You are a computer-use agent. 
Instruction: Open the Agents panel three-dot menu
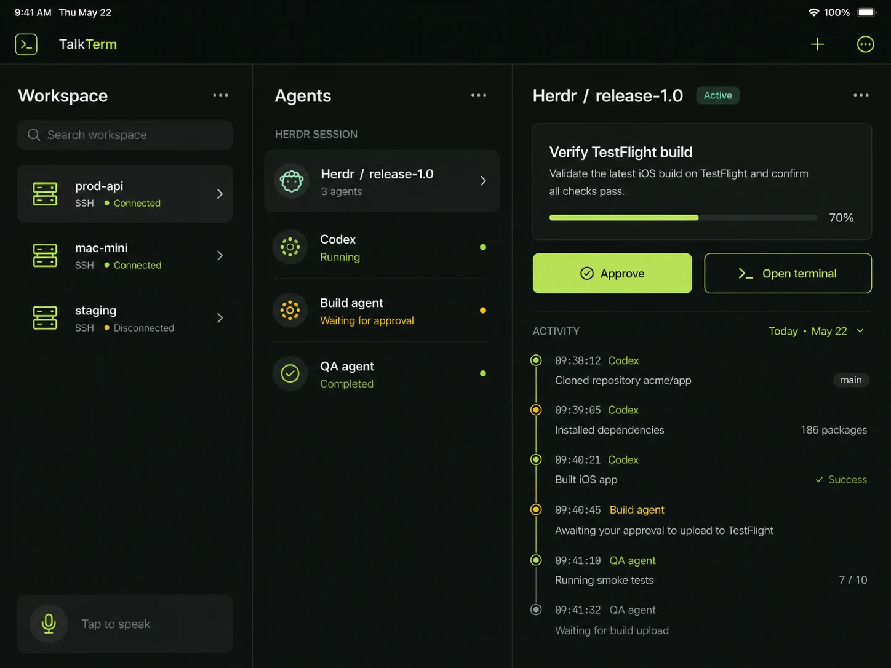[479, 95]
